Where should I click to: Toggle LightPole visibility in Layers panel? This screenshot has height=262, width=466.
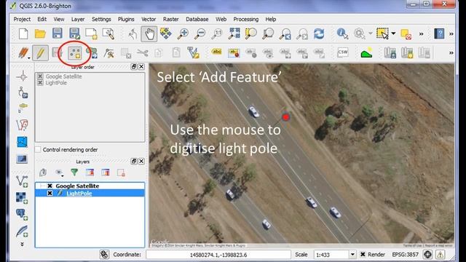[x=50, y=193]
